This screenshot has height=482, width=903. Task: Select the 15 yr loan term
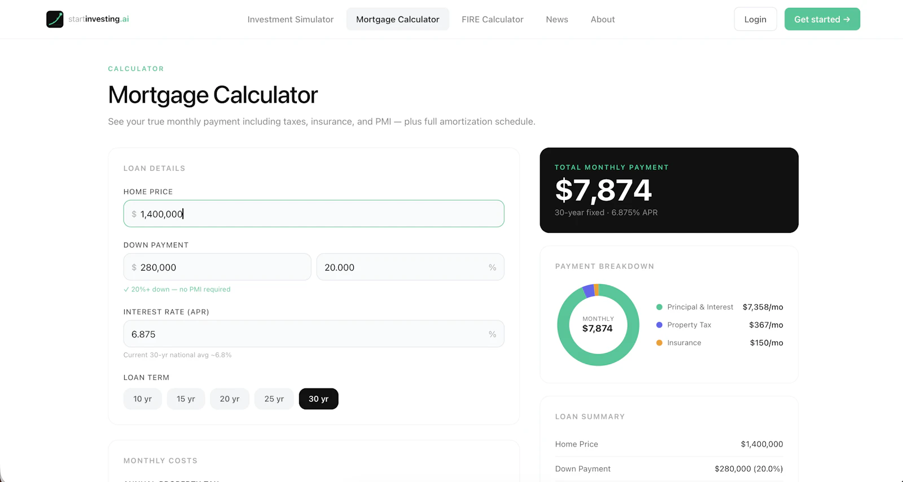pos(186,399)
